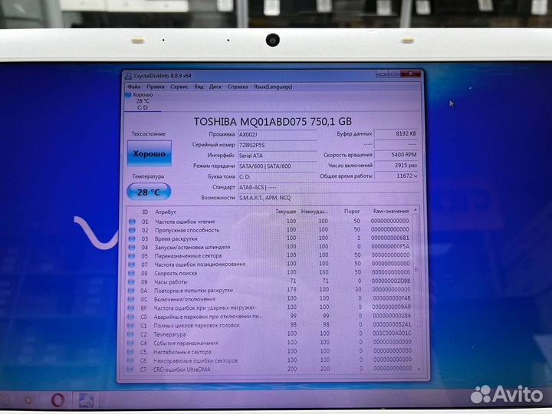
Task: Click status icon for C5 Нестабильные сектора
Action: 130,352
